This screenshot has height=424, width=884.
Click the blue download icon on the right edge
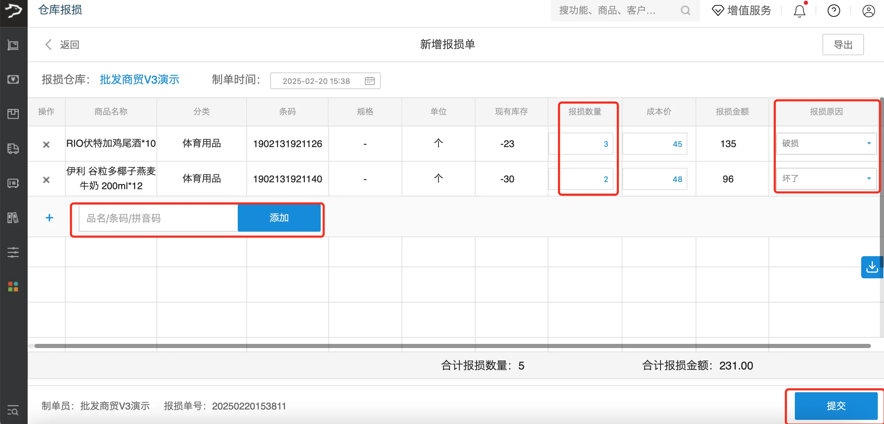(873, 267)
